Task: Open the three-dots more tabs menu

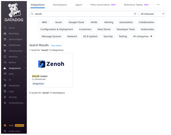Action: coord(158,5)
